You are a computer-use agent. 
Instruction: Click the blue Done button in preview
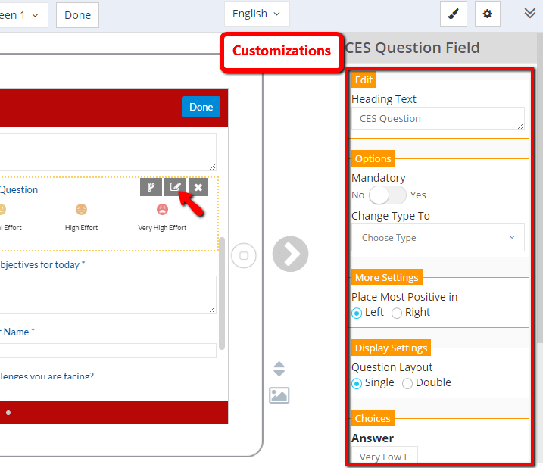(201, 107)
